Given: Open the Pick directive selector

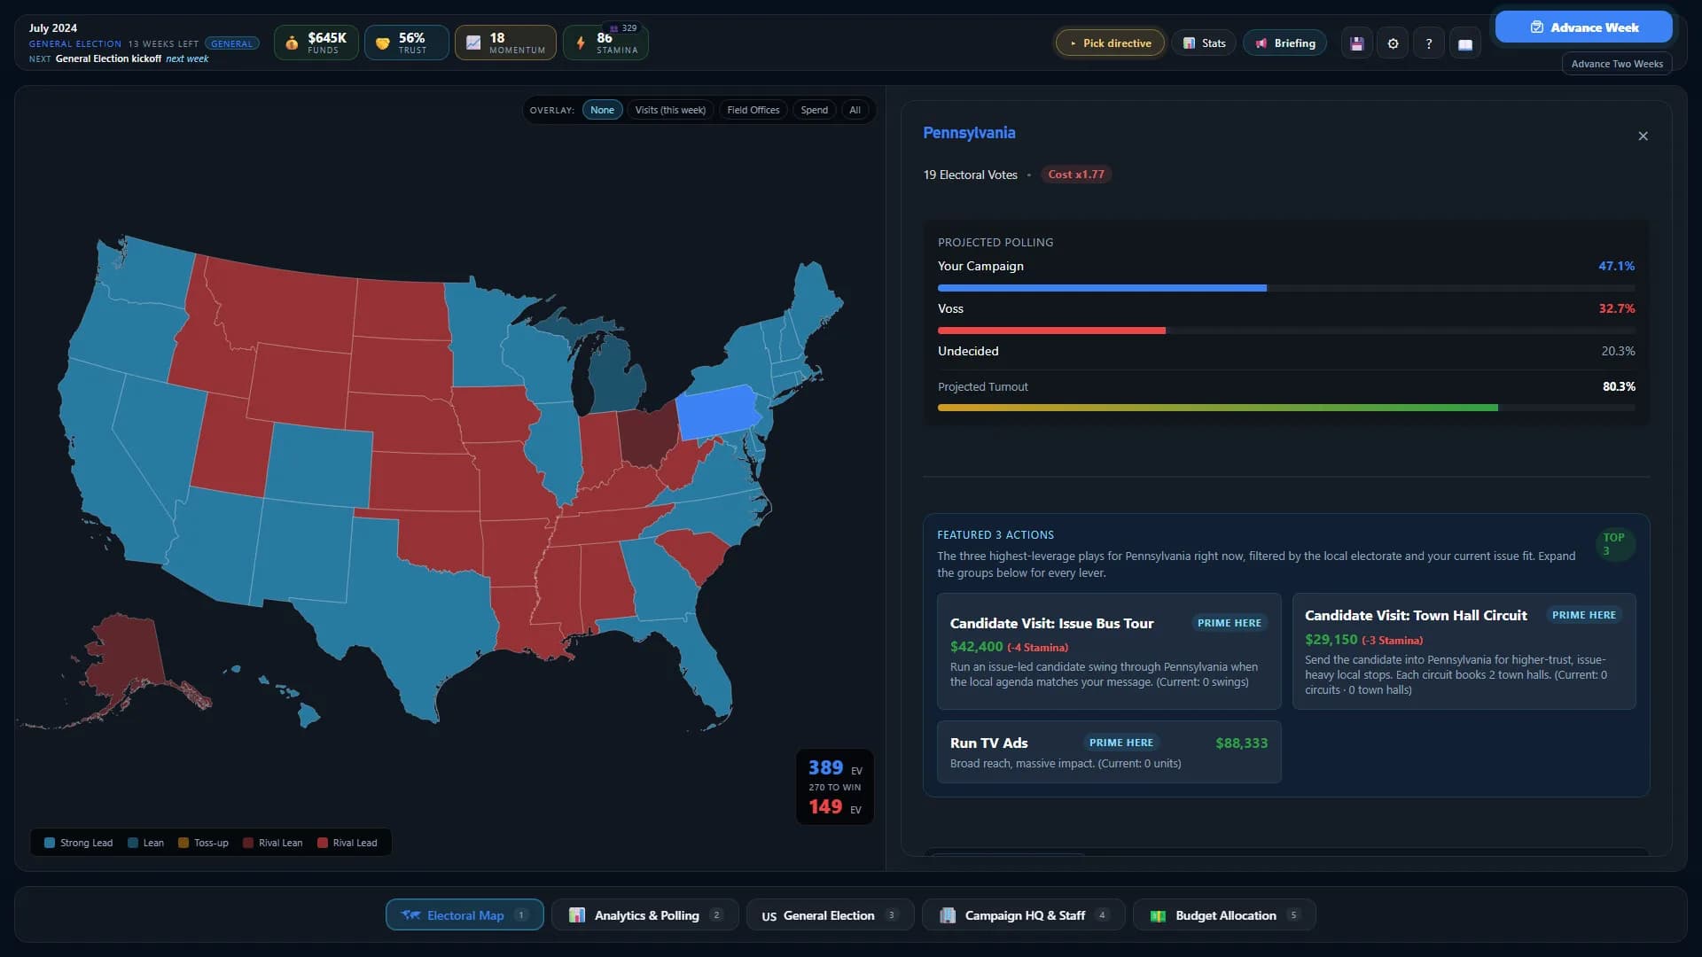Looking at the screenshot, I should pos(1110,43).
